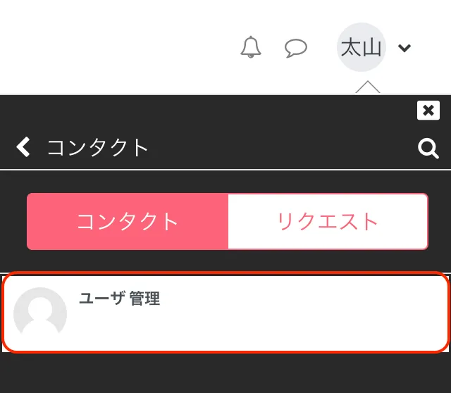
Task: Close the messaging drawer with X
Action: coord(428,111)
